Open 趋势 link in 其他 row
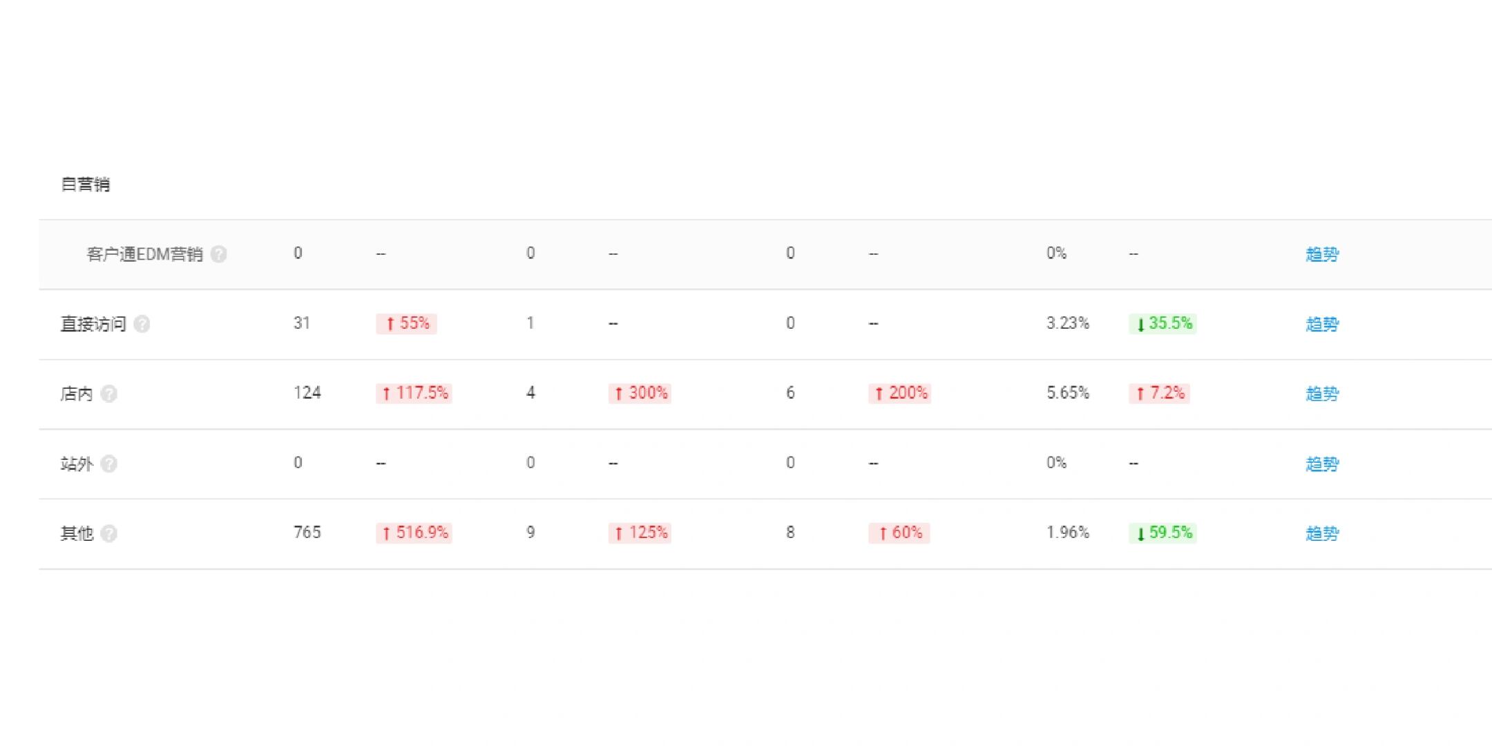The image size is (1492, 746). click(1322, 533)
